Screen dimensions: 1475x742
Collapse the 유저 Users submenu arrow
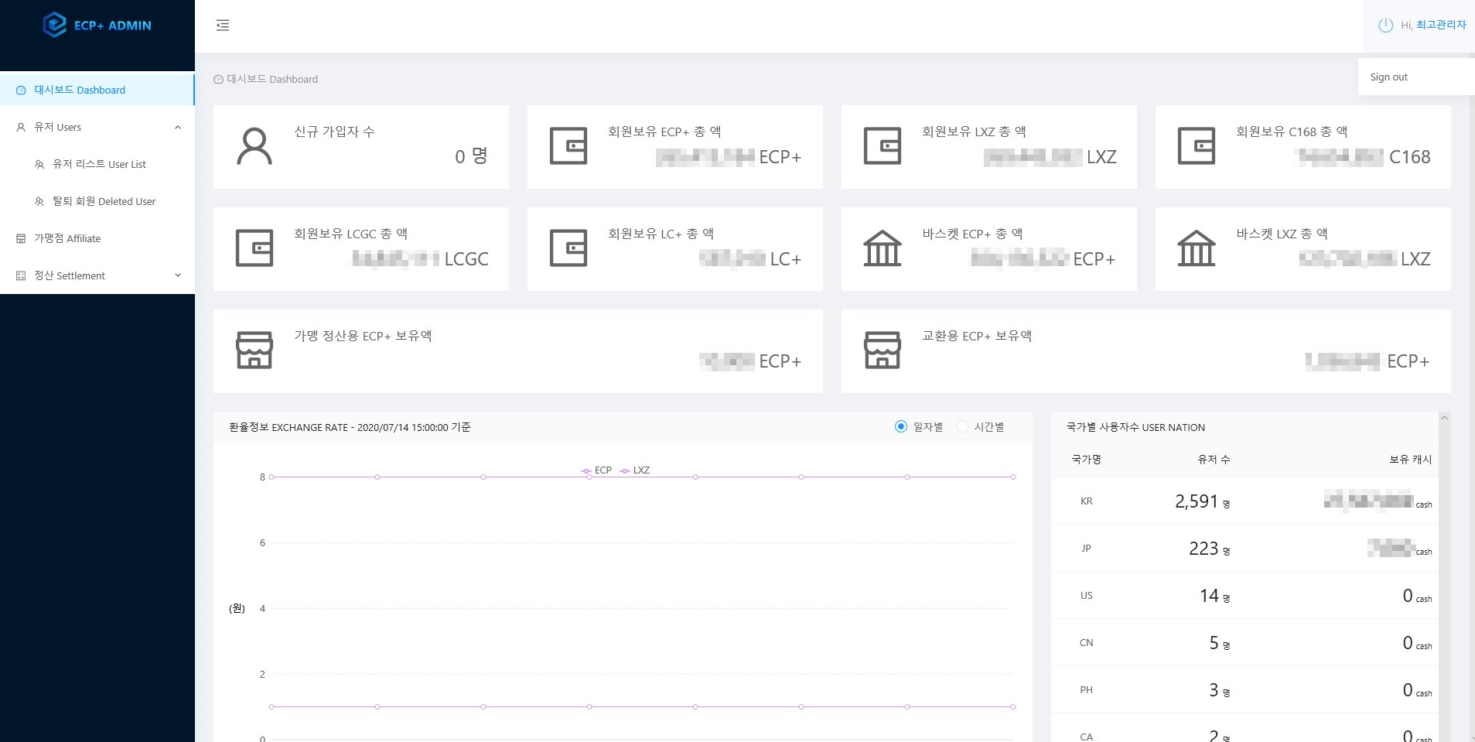pos(178,128)
